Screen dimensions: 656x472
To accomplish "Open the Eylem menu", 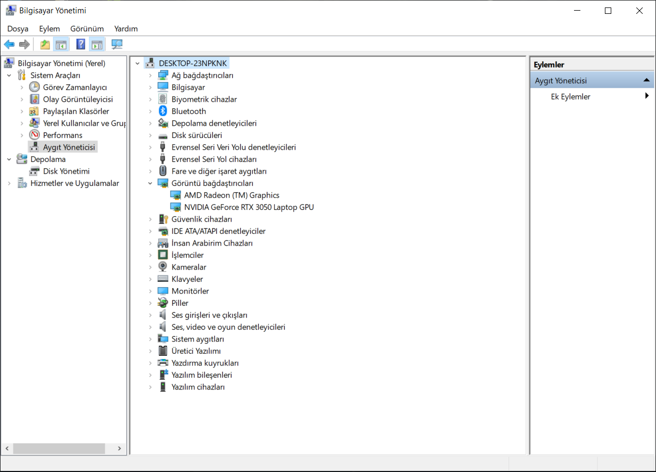I will [50, 29].
